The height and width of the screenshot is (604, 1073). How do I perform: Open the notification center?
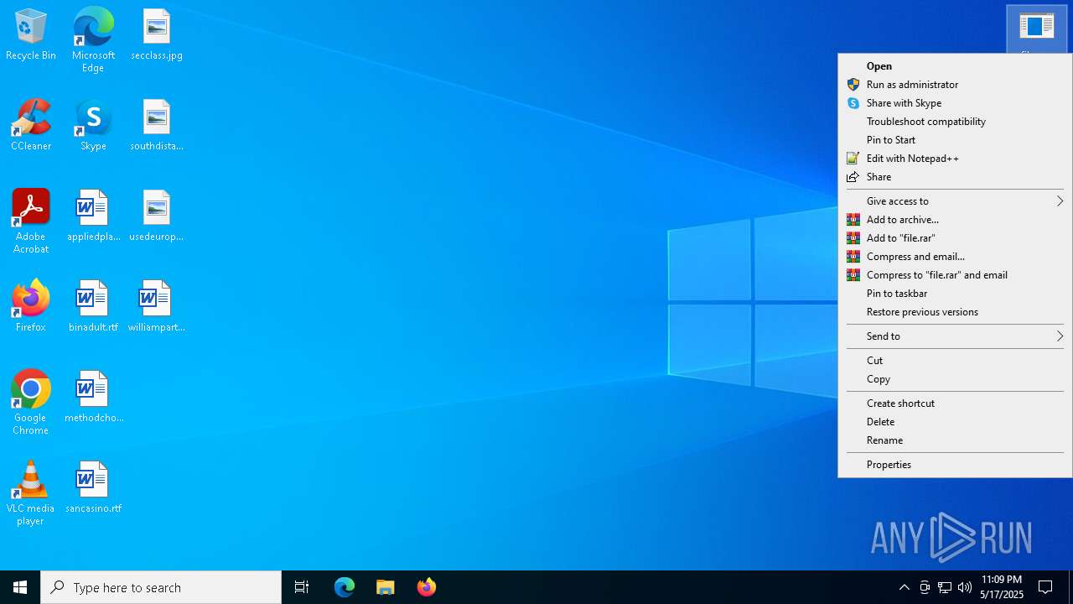[1045, 587]
